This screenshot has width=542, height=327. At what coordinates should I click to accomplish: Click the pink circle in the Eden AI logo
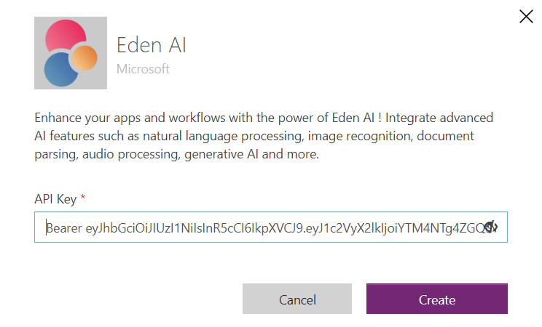[x=65, y=35]
